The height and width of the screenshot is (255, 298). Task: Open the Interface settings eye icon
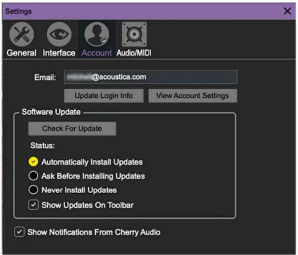(59, 34)
